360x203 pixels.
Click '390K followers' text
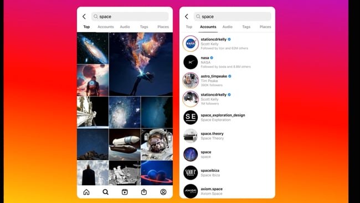point(212,85)
